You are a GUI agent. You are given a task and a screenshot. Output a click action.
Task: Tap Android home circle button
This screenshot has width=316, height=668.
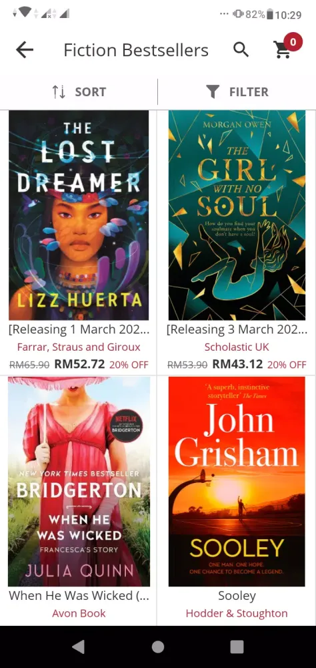coord(158,647)
